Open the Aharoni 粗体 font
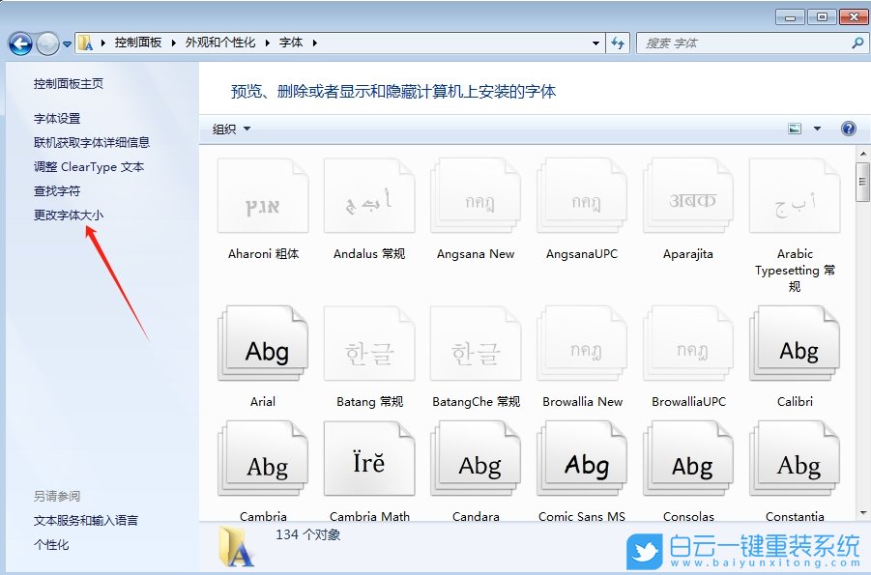 tap(262, 195)
